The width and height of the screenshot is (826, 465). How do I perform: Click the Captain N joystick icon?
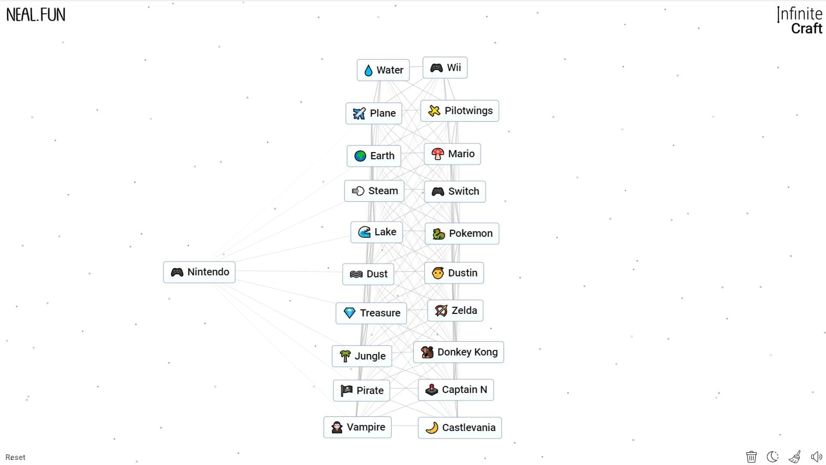pos(432,390)
